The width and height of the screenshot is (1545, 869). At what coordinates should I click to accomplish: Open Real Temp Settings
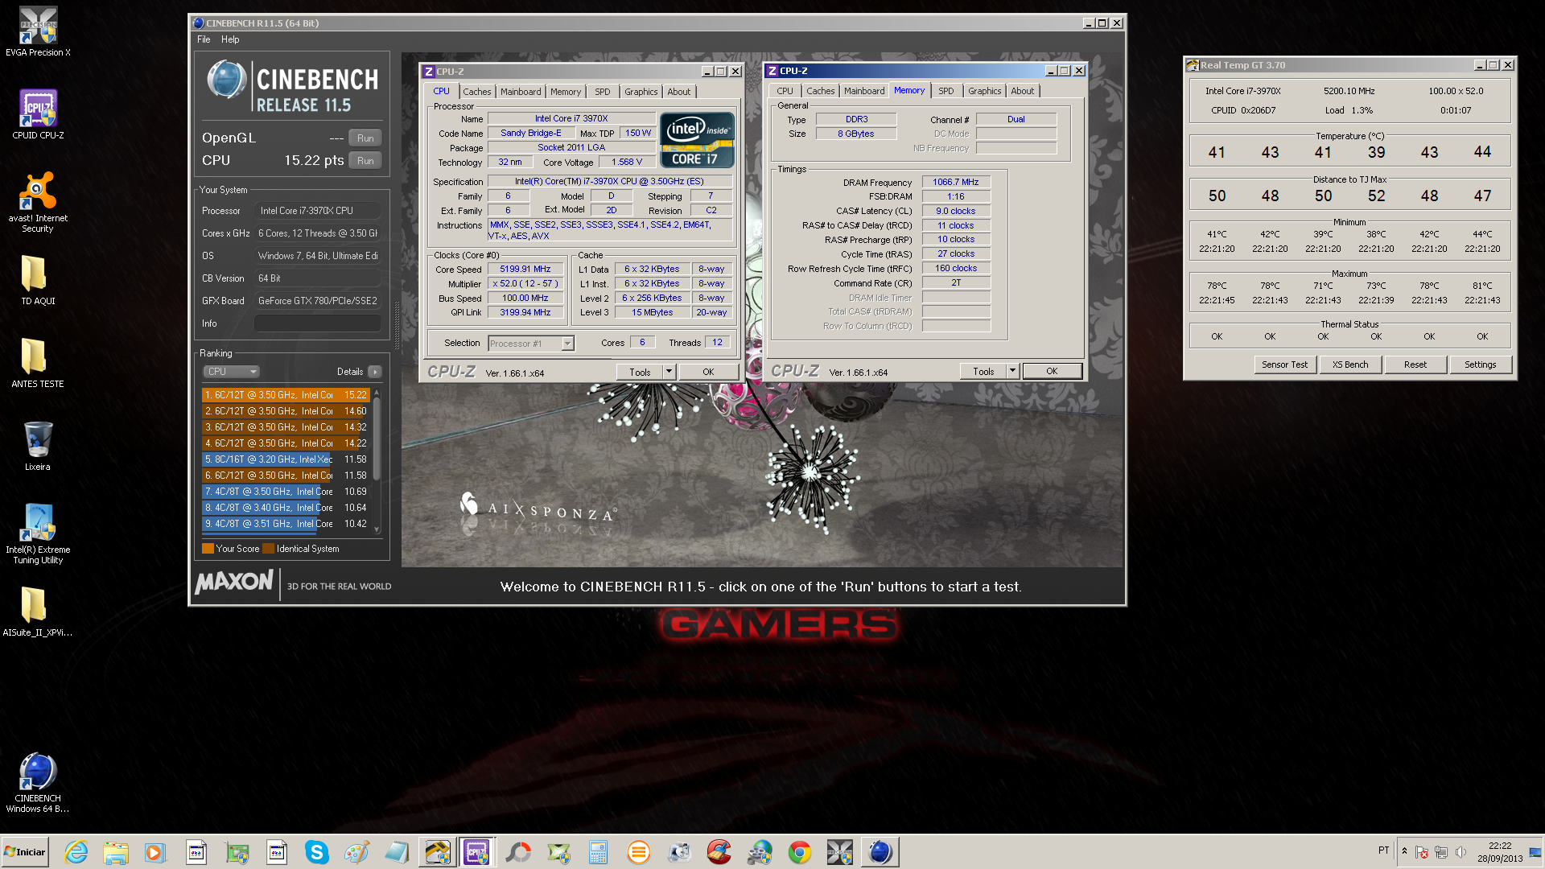1481,364
